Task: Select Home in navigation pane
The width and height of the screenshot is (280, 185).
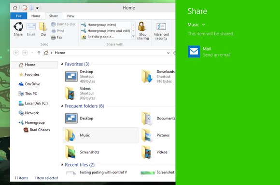Action: 34,65
